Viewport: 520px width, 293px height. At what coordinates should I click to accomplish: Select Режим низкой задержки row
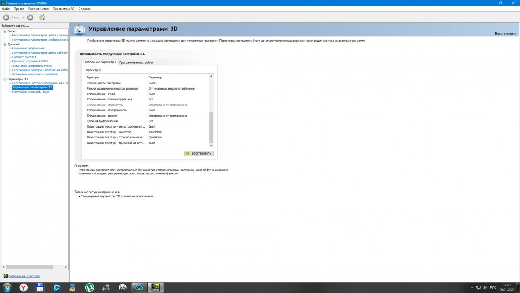coord(147,83)
